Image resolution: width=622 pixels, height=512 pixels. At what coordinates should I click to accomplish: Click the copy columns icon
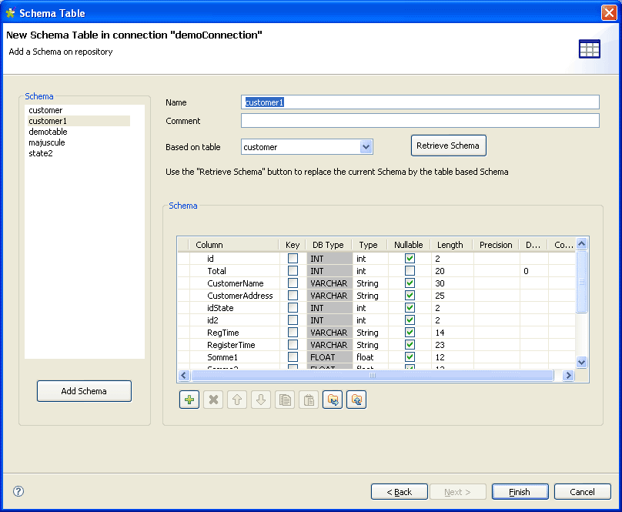285,400
